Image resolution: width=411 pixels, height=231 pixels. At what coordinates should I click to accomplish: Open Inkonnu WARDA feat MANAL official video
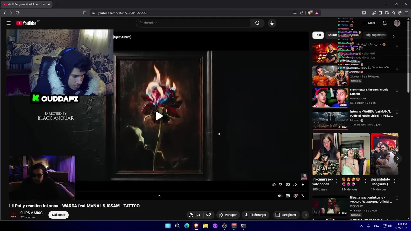click(x=371, y=114)
